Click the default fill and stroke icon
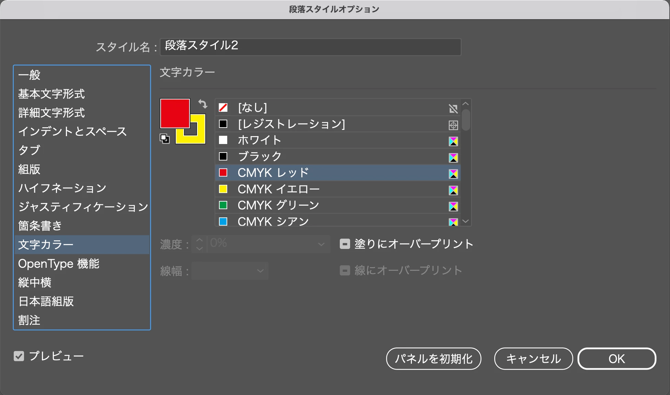 click(164, 139)
